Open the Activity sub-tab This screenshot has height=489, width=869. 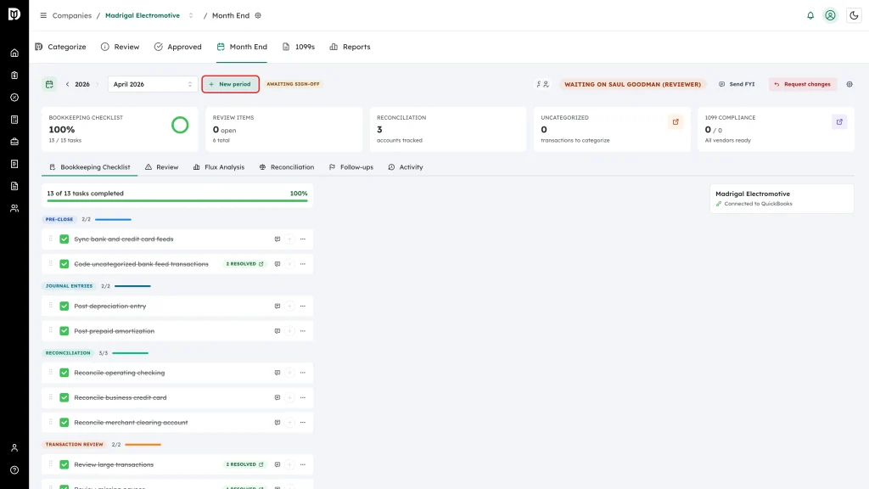point(405,167)
